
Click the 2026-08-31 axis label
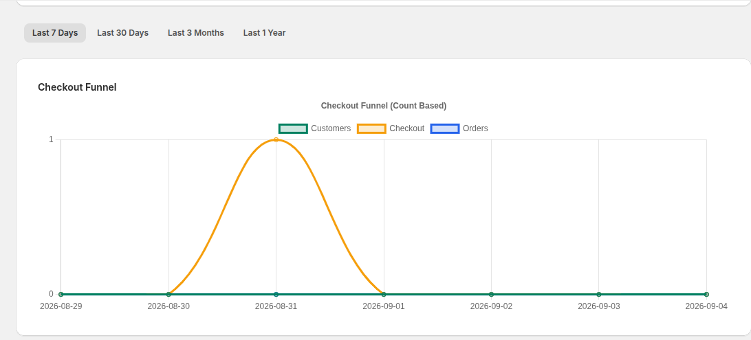pos(276,306)
